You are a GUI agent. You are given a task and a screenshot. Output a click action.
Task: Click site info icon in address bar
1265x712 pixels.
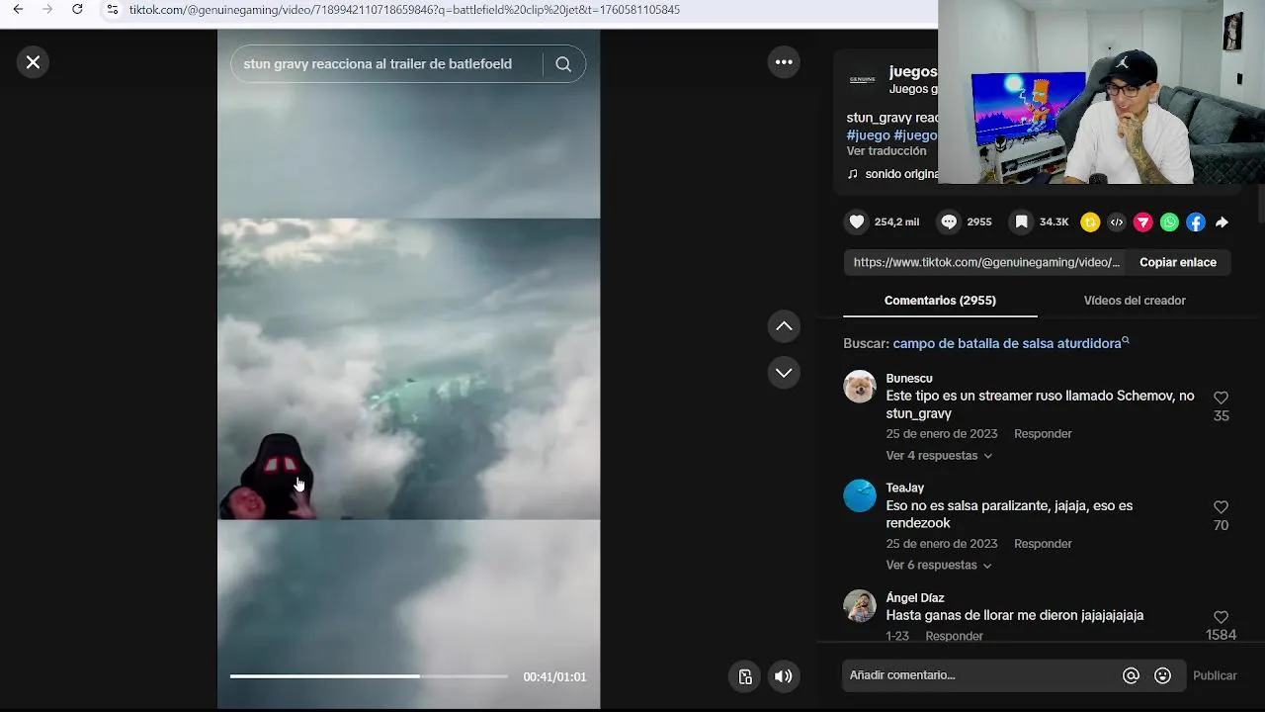[x=113, y=10]
